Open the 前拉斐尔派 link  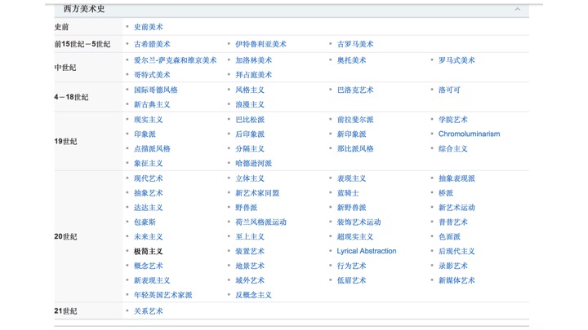(x=355, y=120)
